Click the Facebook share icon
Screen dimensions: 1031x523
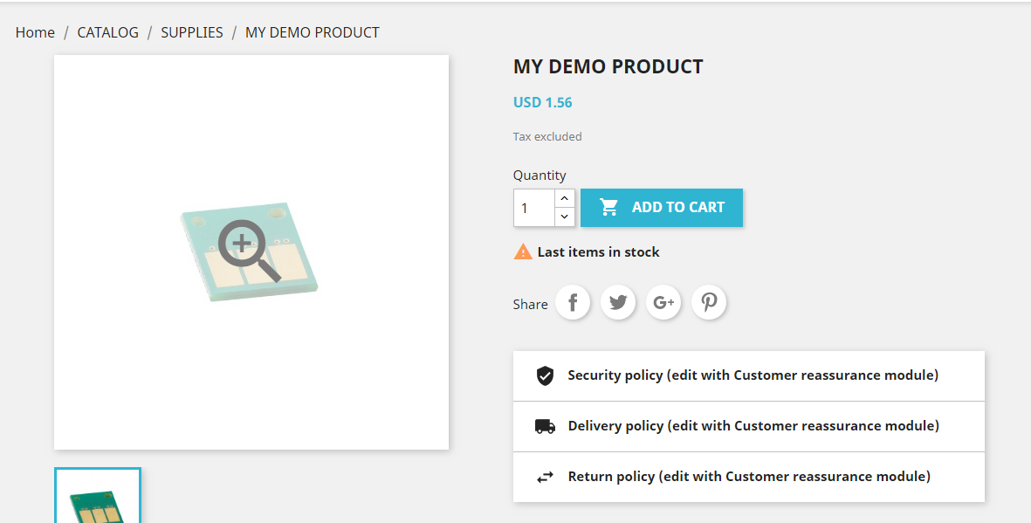(573, 303)
